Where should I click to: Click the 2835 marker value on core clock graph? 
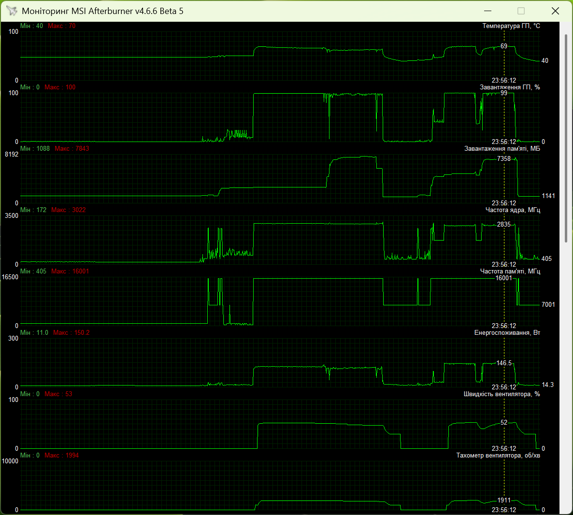point(504,225)
